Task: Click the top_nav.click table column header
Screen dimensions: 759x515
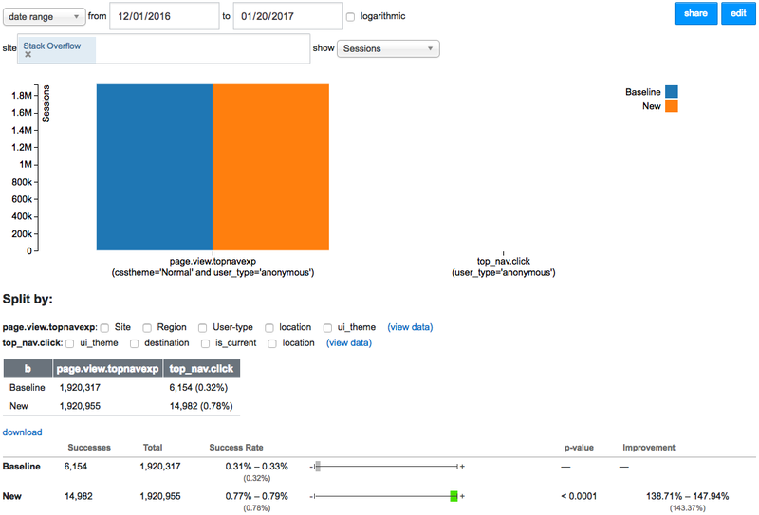Action: coord(201,369)
